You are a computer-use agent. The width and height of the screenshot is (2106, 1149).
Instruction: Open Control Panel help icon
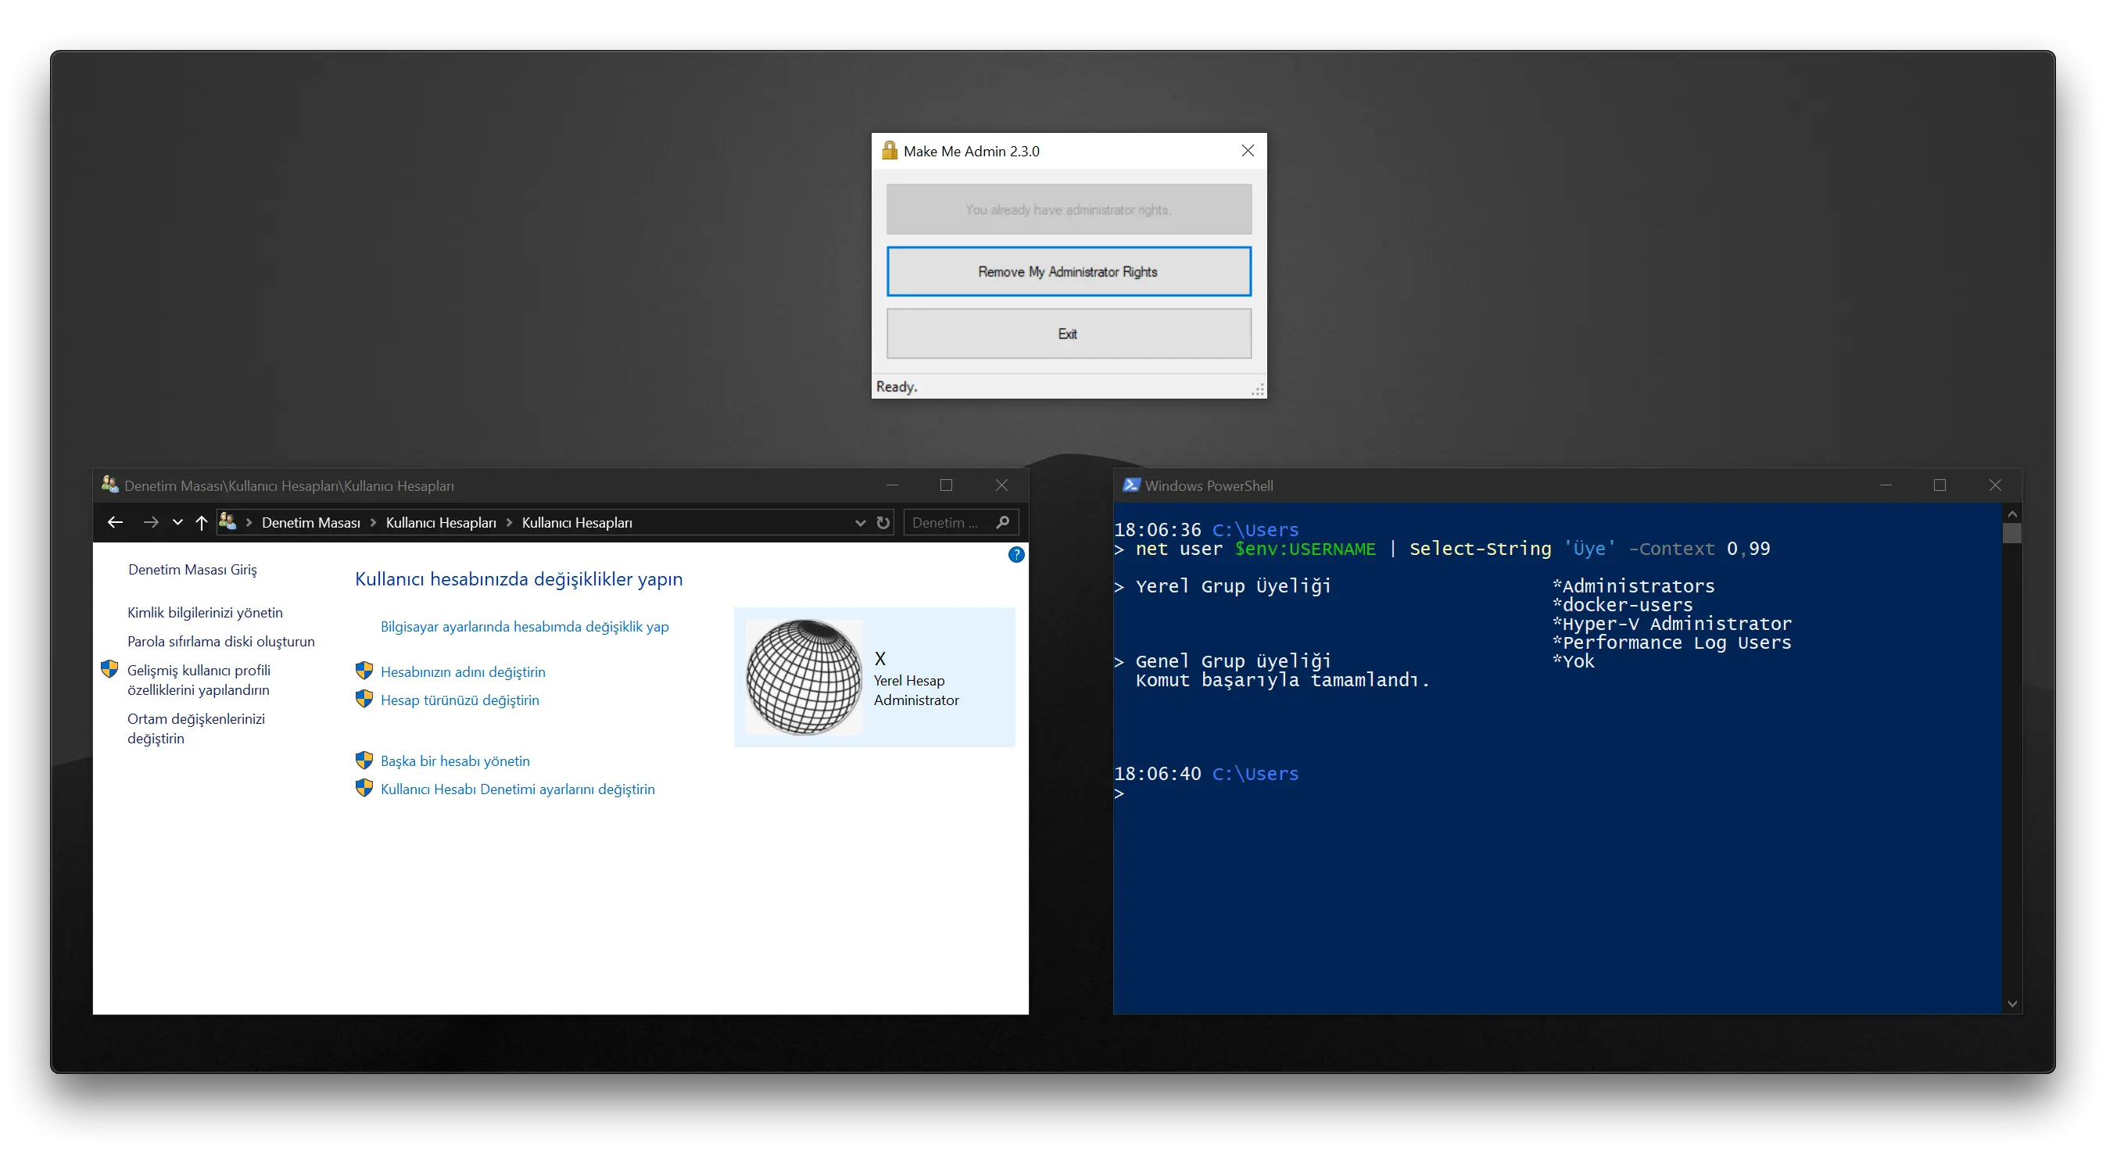coord(1016,555)
